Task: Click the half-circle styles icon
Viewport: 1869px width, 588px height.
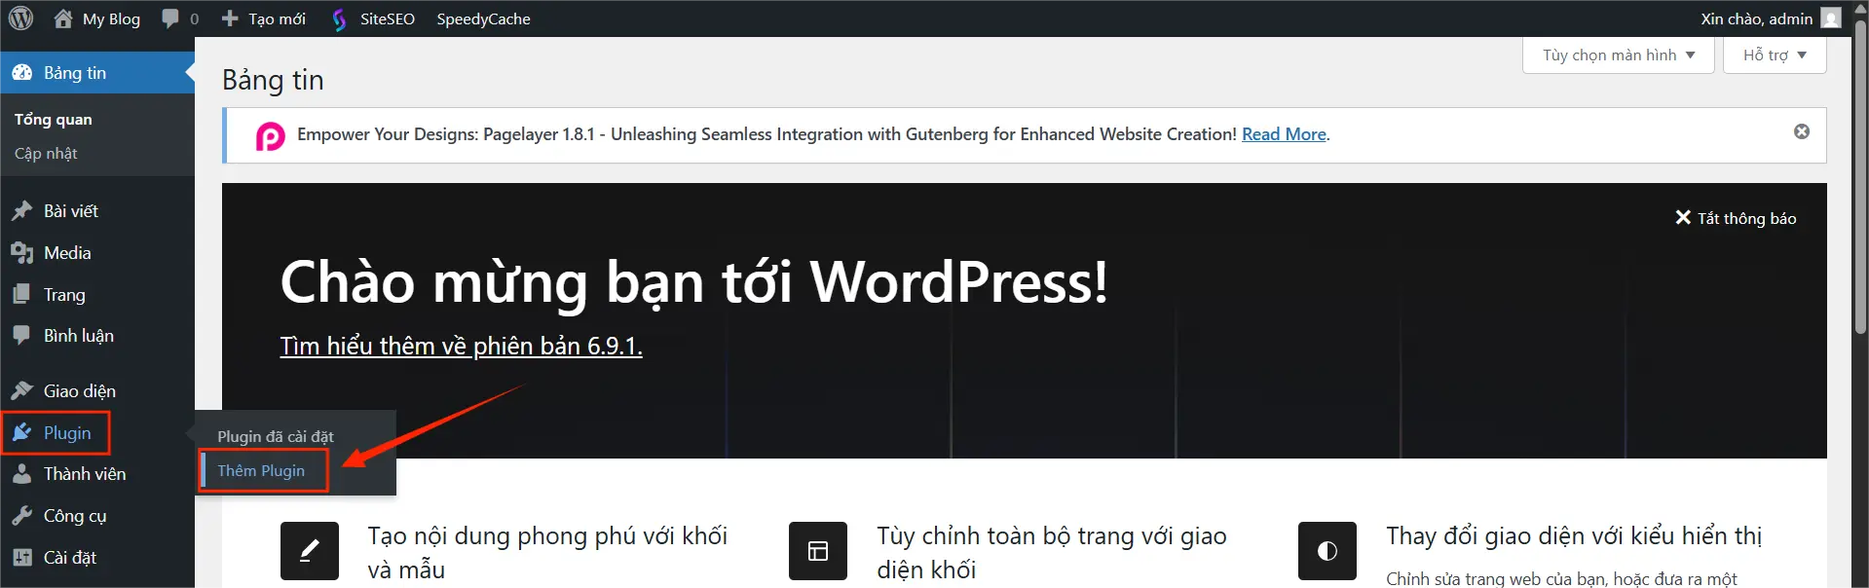Action: pos(1327,551)
